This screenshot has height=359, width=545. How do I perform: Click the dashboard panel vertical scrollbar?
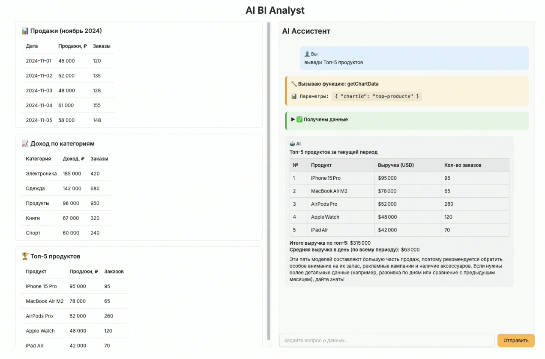tap(269, 180)
